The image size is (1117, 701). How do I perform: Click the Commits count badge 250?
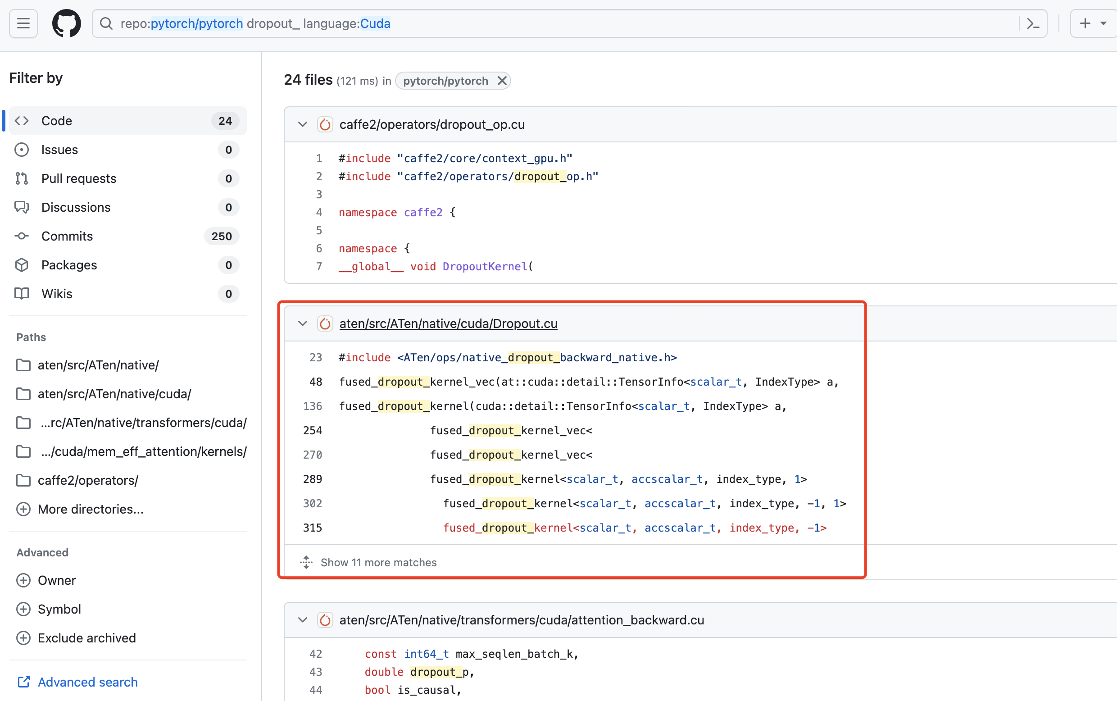(x=222, y=236)
